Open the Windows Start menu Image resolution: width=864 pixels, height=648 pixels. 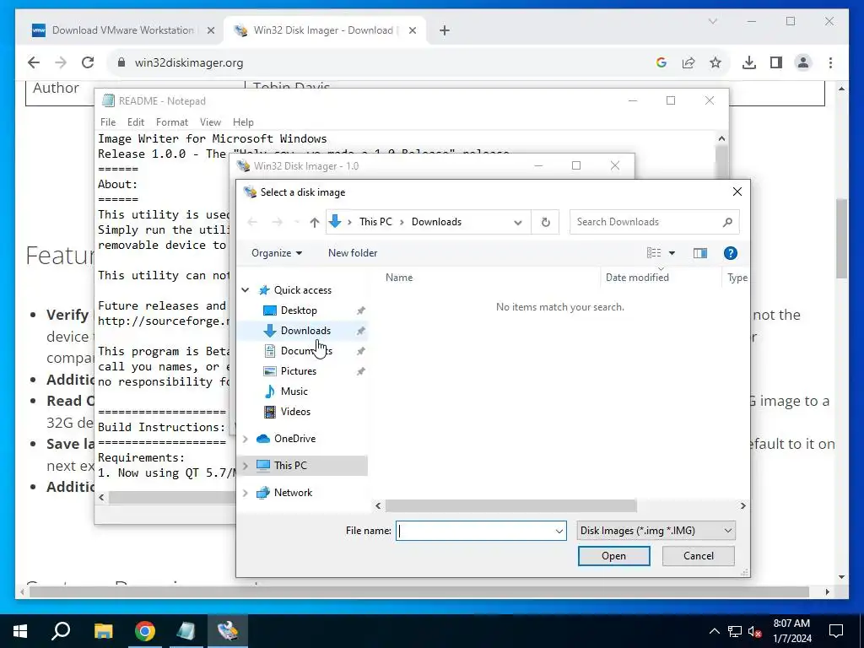point(20,631)
